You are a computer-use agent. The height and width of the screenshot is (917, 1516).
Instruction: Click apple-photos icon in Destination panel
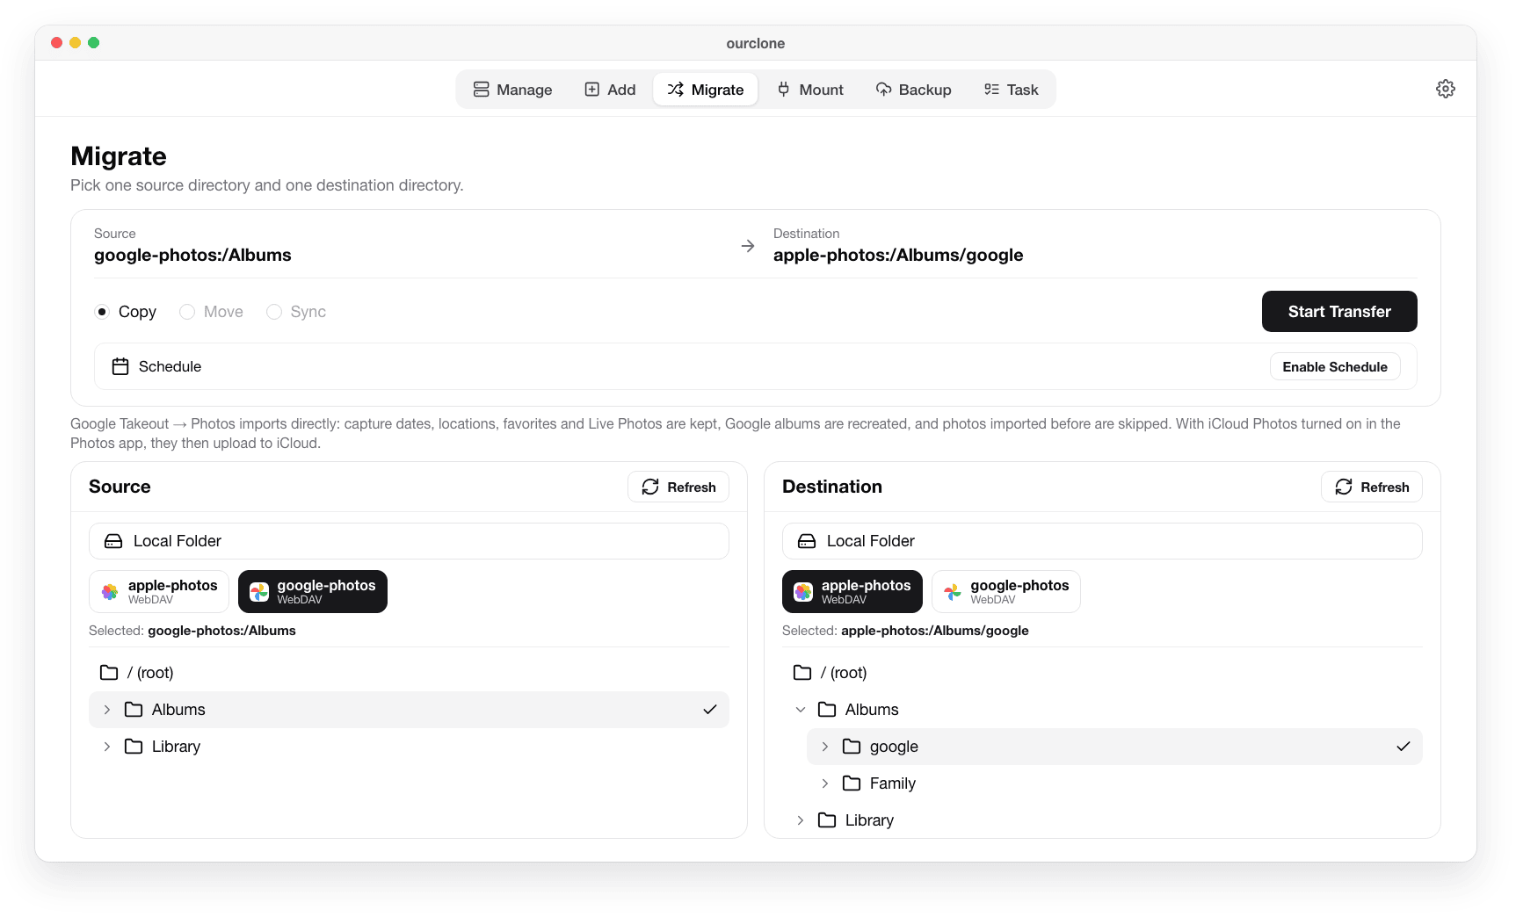pyautogui.click(x=803, y=592)
